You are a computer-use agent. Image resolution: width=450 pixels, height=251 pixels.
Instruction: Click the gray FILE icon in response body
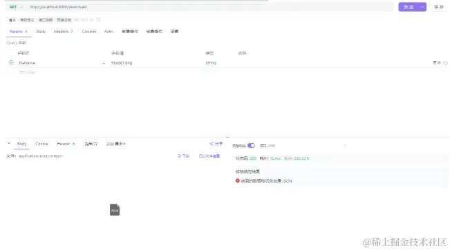[115, 210]
